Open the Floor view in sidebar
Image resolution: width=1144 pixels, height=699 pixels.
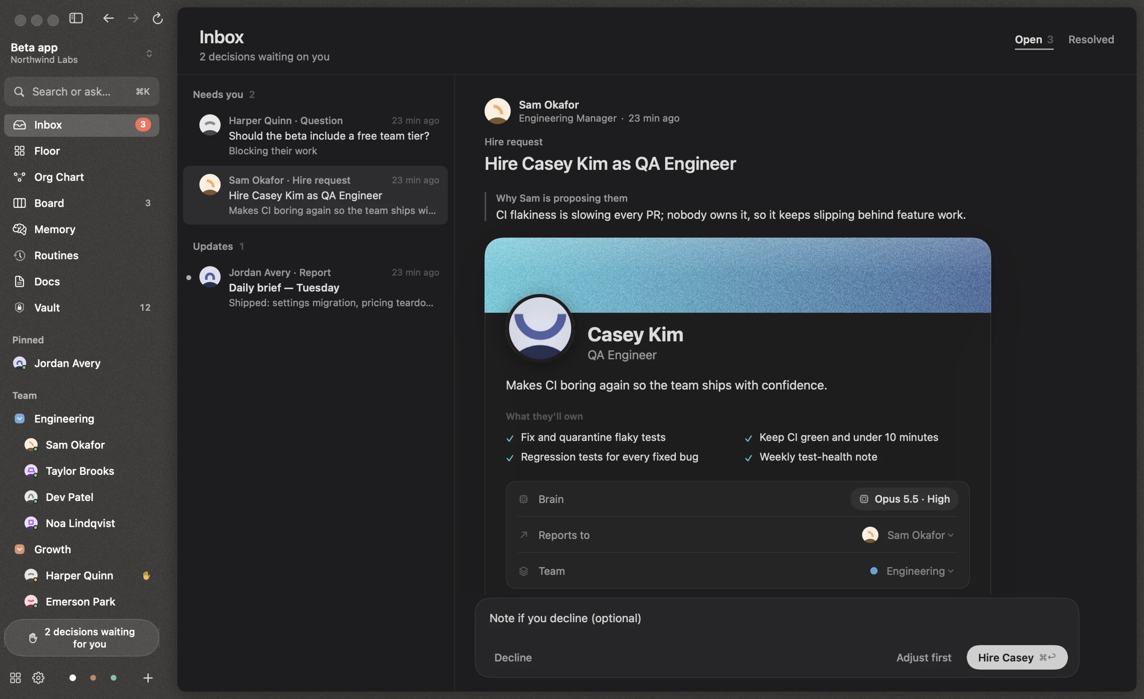click(x=82, y=151)
